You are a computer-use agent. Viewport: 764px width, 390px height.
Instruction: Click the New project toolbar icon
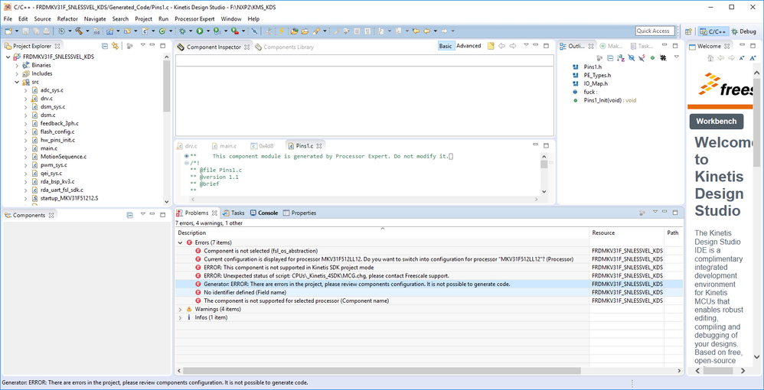[8, 31]
